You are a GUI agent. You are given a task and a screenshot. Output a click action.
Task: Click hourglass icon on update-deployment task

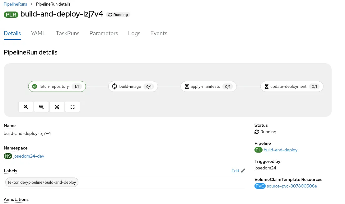pyautogui.click(x=266, y=87)
